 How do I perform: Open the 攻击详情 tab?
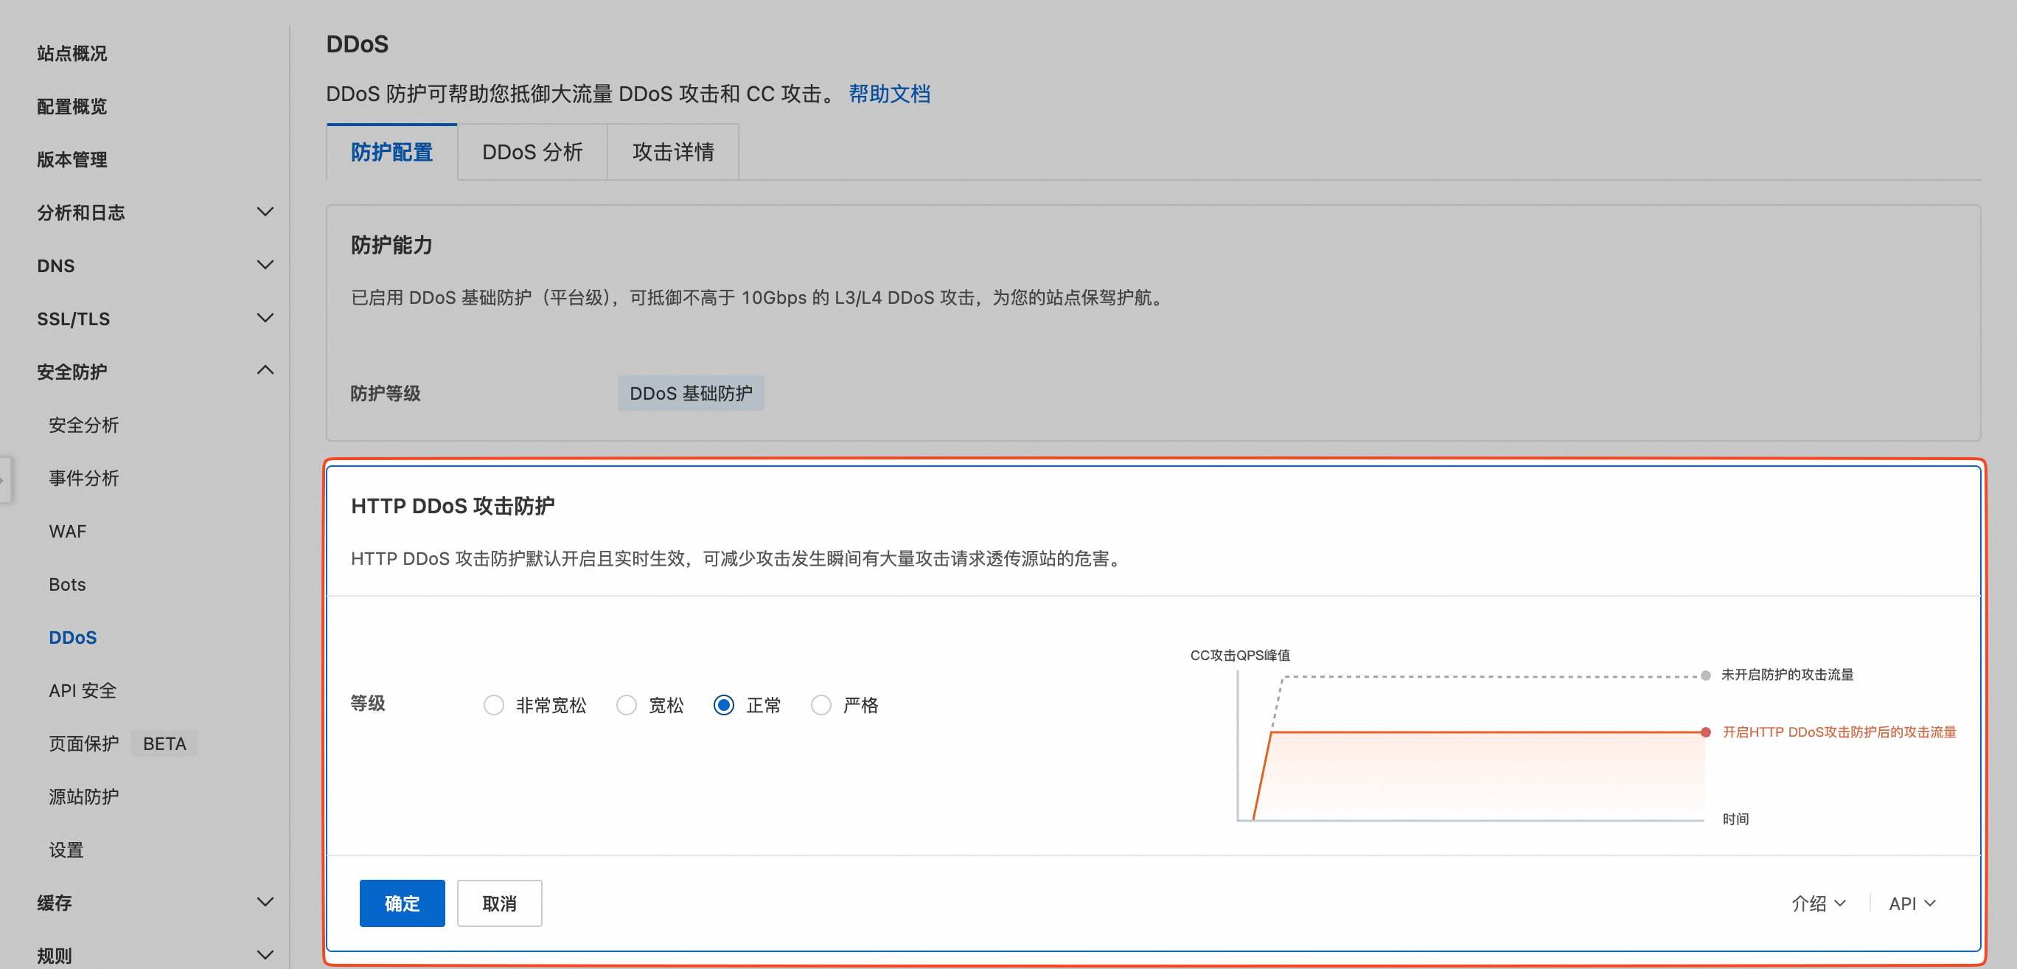(672, 152)
